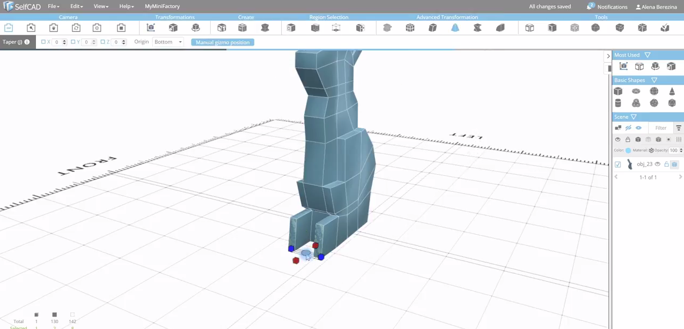The height and width of the screenshot is (329, 684).
Task: Add a Cube from Basic Shapes
Action: click(618, 91)
